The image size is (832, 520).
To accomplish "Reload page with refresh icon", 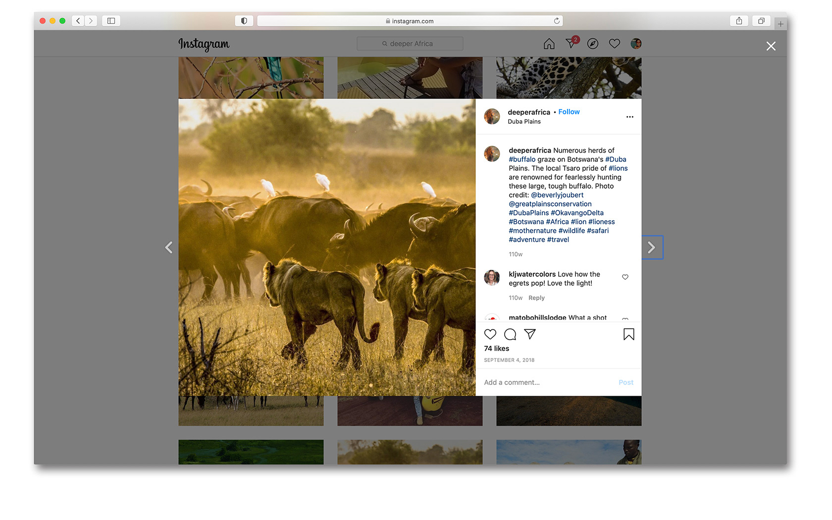I will coord(557,21).
